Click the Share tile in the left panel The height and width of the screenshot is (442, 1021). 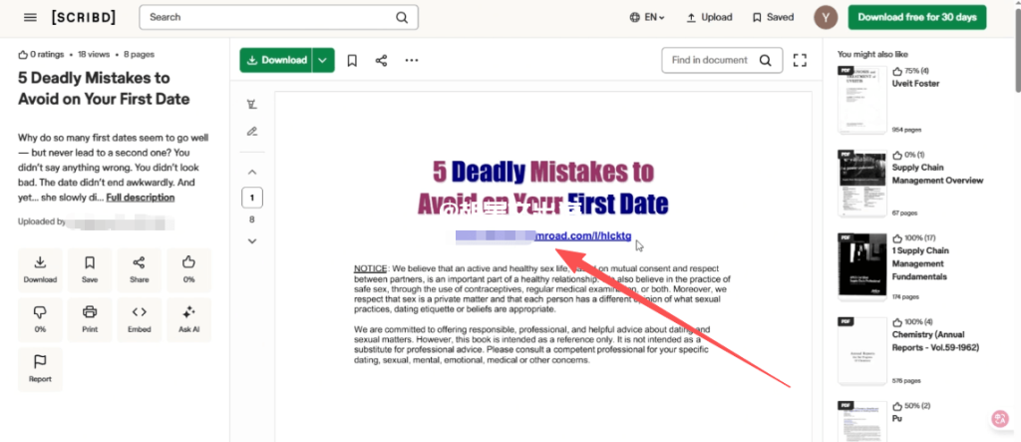point(140,270)
